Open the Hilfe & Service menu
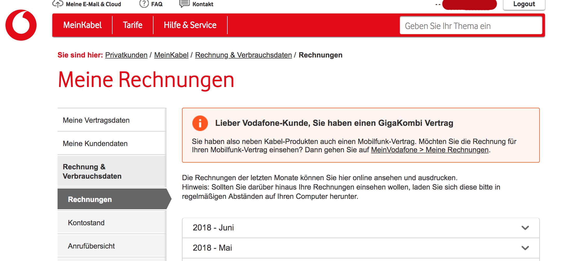Screen dimensions: 588x261 point(190,25)
